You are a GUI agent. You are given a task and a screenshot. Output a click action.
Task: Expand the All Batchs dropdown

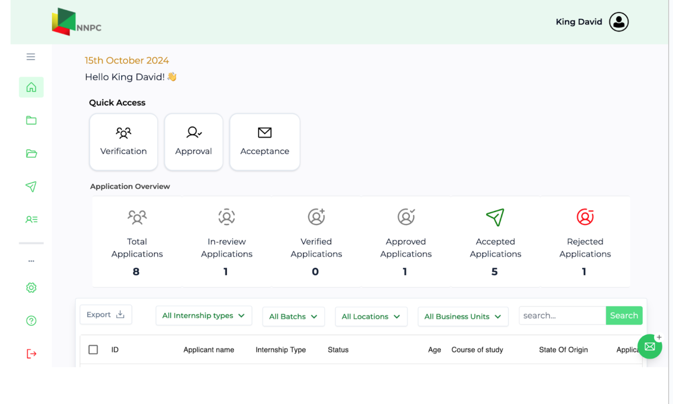click(x=293, y=317)
